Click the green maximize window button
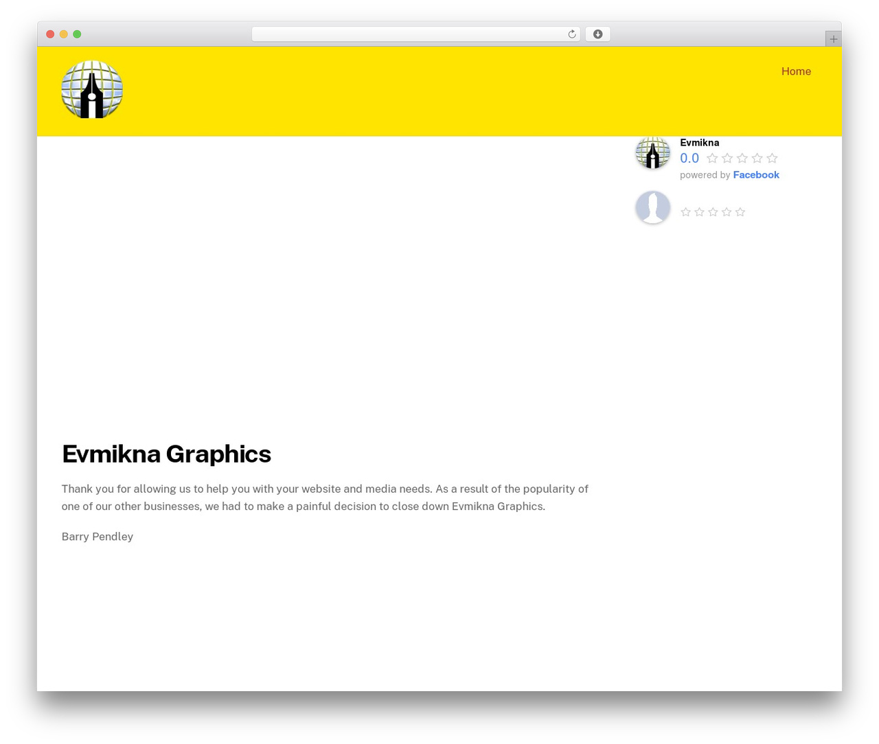879x744 pixels. pos(77,34)
